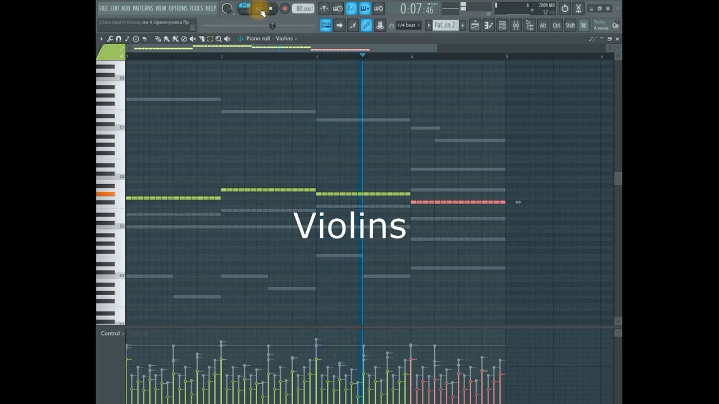Toggle the 3-2-1 countdown before recording
Viewport: 719px width, 404px height.
point(351,8)
